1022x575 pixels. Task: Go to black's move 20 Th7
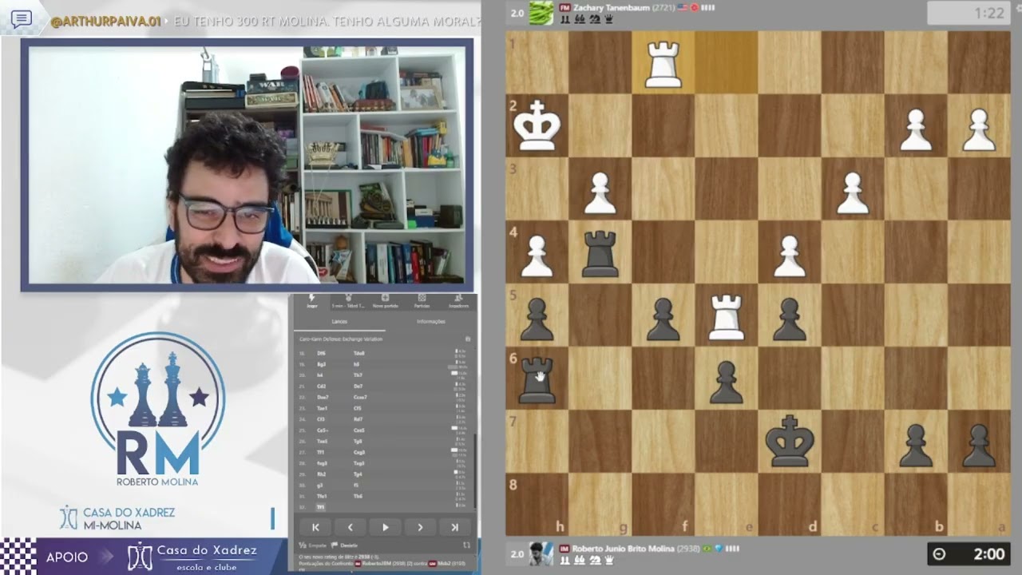point(358,375)
